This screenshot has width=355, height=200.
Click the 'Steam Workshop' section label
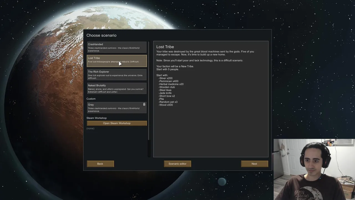tap(97, 118)
